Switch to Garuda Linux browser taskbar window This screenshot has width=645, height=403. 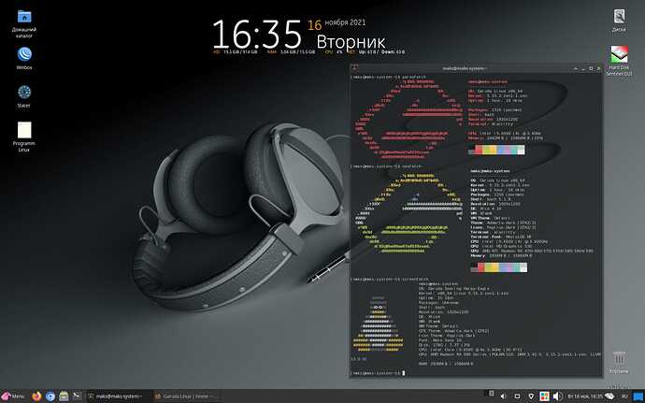(x=186, y=396)
